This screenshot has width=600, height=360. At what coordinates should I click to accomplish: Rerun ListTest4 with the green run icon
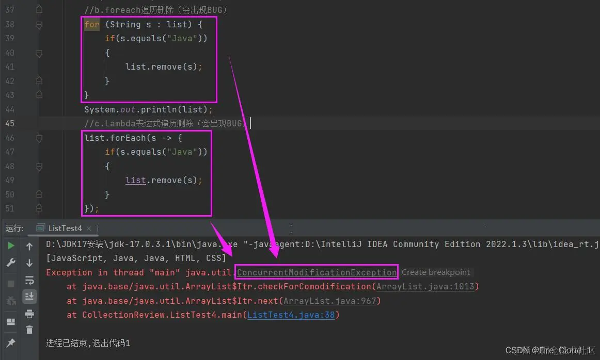pyautogui.click(x=10, y=246)
